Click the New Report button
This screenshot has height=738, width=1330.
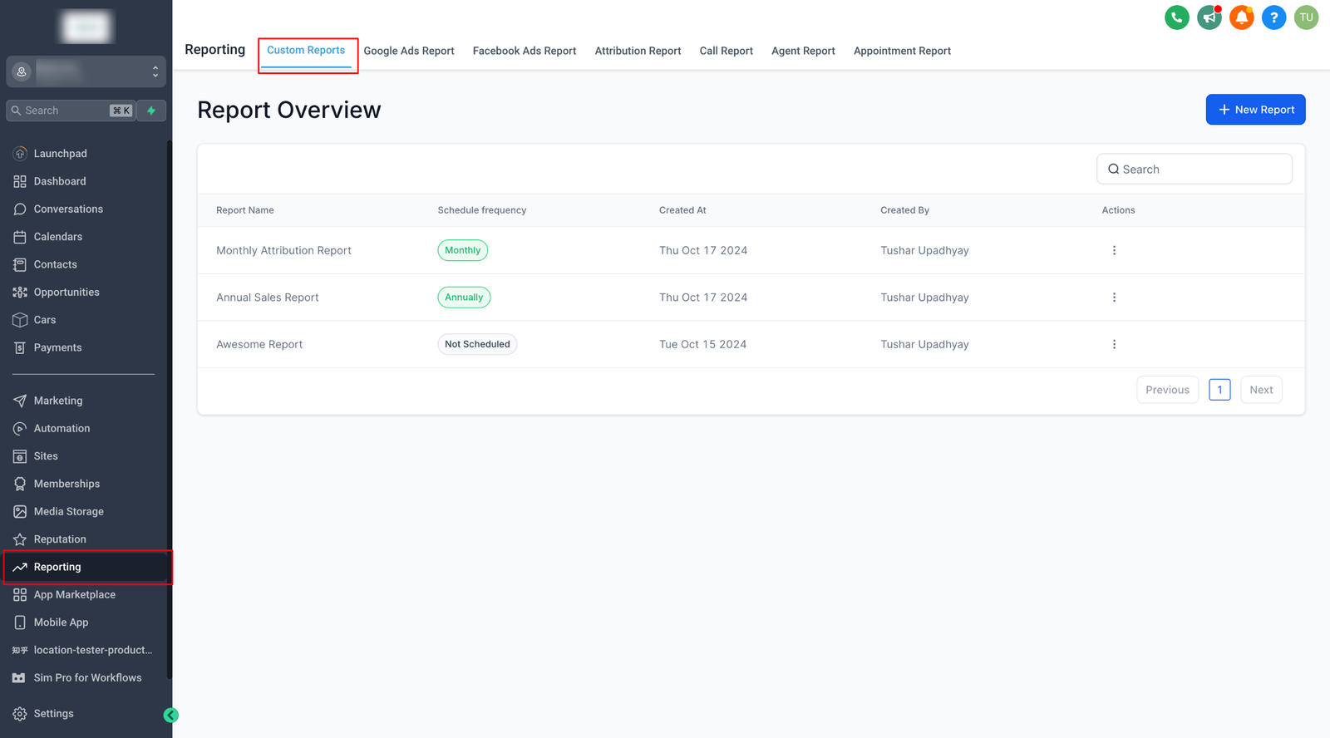[1255, 110]
